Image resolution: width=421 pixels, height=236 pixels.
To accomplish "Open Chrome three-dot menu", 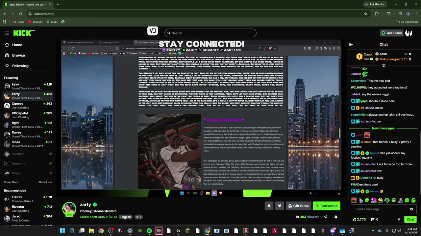I will click(416, 14).
